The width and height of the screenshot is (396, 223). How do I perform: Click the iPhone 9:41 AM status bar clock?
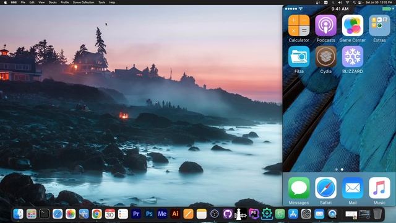[x=340, y=9]
